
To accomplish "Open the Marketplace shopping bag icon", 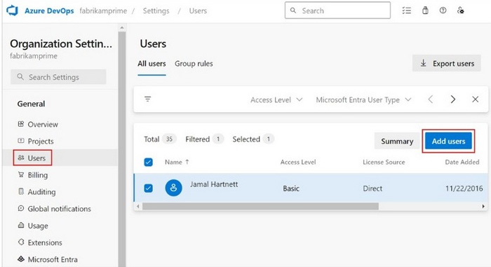I will [425, 11].
